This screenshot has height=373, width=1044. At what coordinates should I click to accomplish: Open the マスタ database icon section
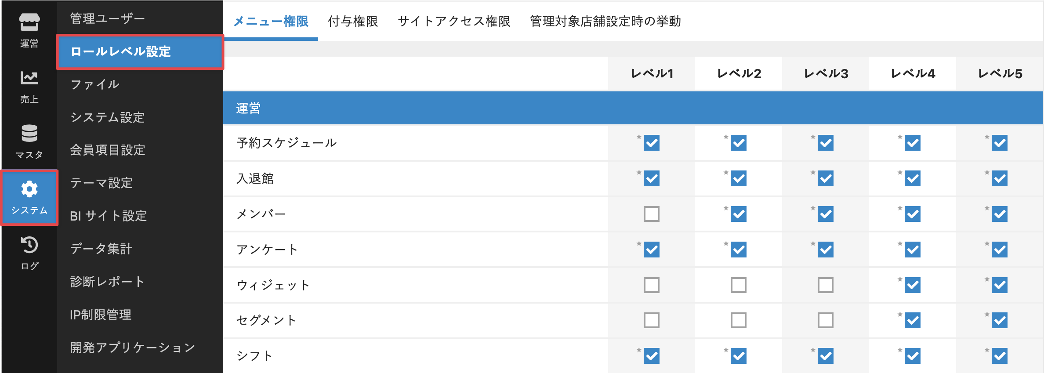click(29, 141)
